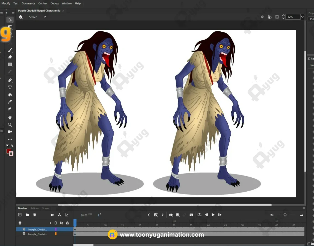Select the Brush tool

click(x=10, y=50)
